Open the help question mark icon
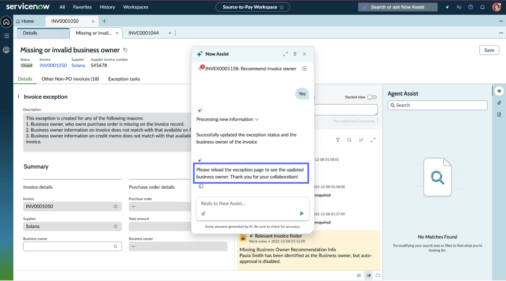This screenshot has height=281, width=506. point(470,7)
